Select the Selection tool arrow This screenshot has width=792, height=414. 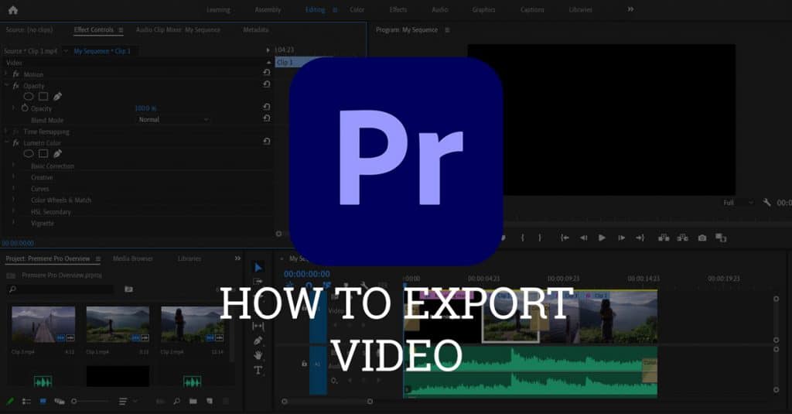point(258,268)
